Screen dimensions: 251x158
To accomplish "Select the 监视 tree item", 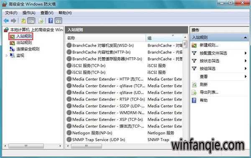I will point(20,56).
